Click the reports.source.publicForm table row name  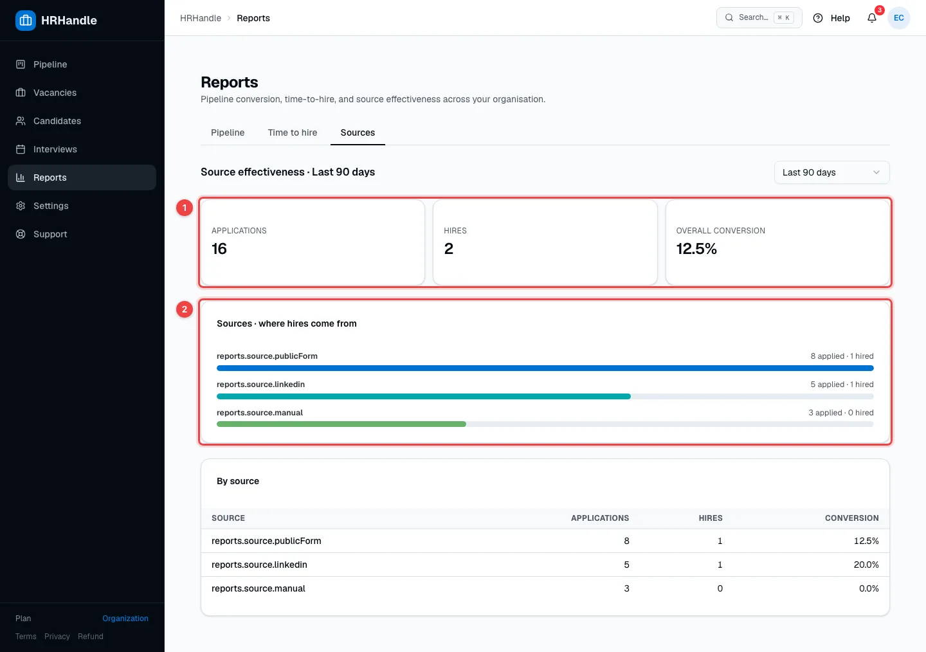[266, 541]
